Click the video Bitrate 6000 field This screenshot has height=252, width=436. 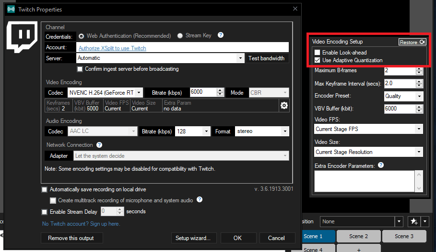click(x=203, y=92)
